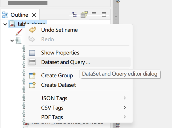The image size is (172, 128).
Task: Select Undo Set name menu entry
Action: point(79,30)
